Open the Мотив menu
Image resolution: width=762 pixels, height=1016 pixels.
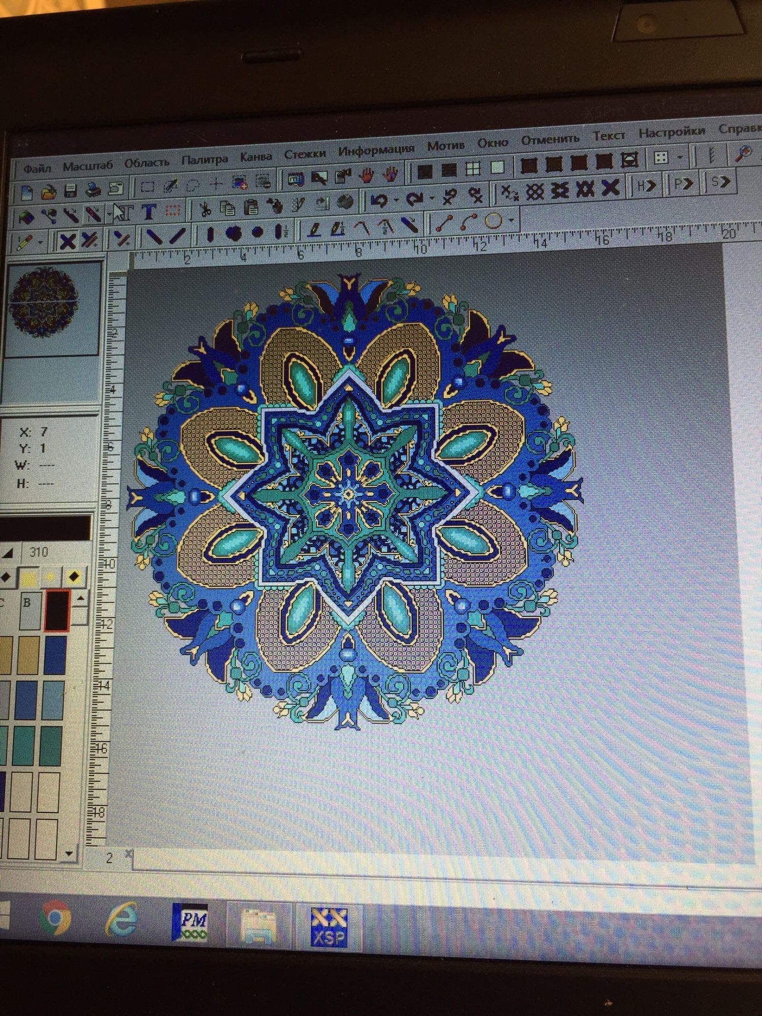tap(446, 146)
